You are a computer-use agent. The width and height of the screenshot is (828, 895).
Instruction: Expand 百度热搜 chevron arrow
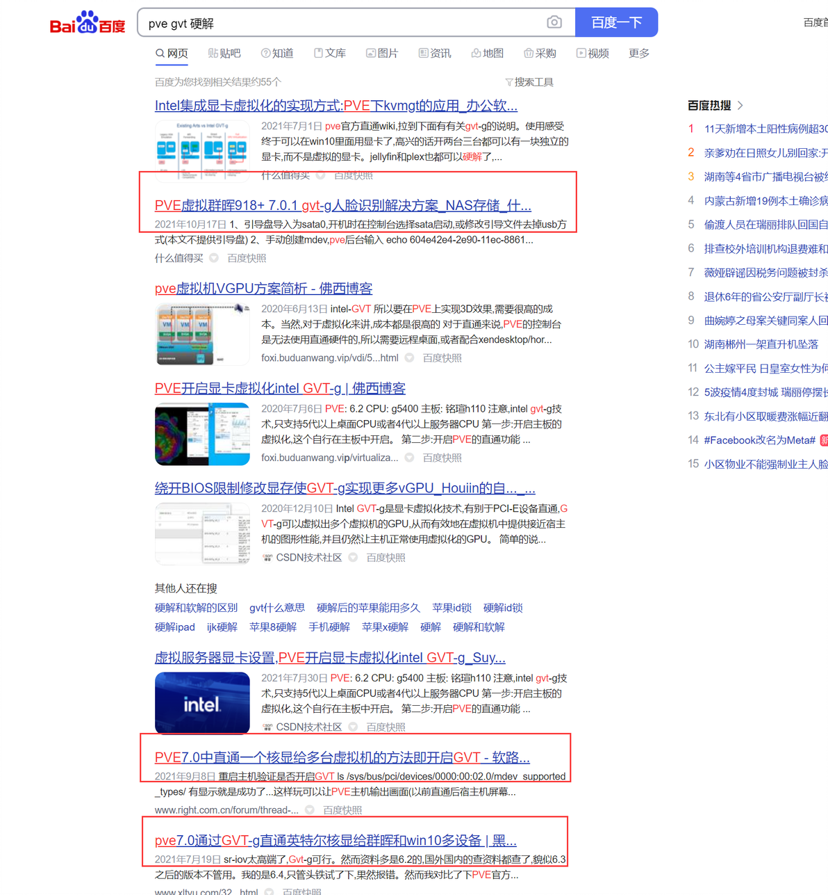[x=740, y=106]
